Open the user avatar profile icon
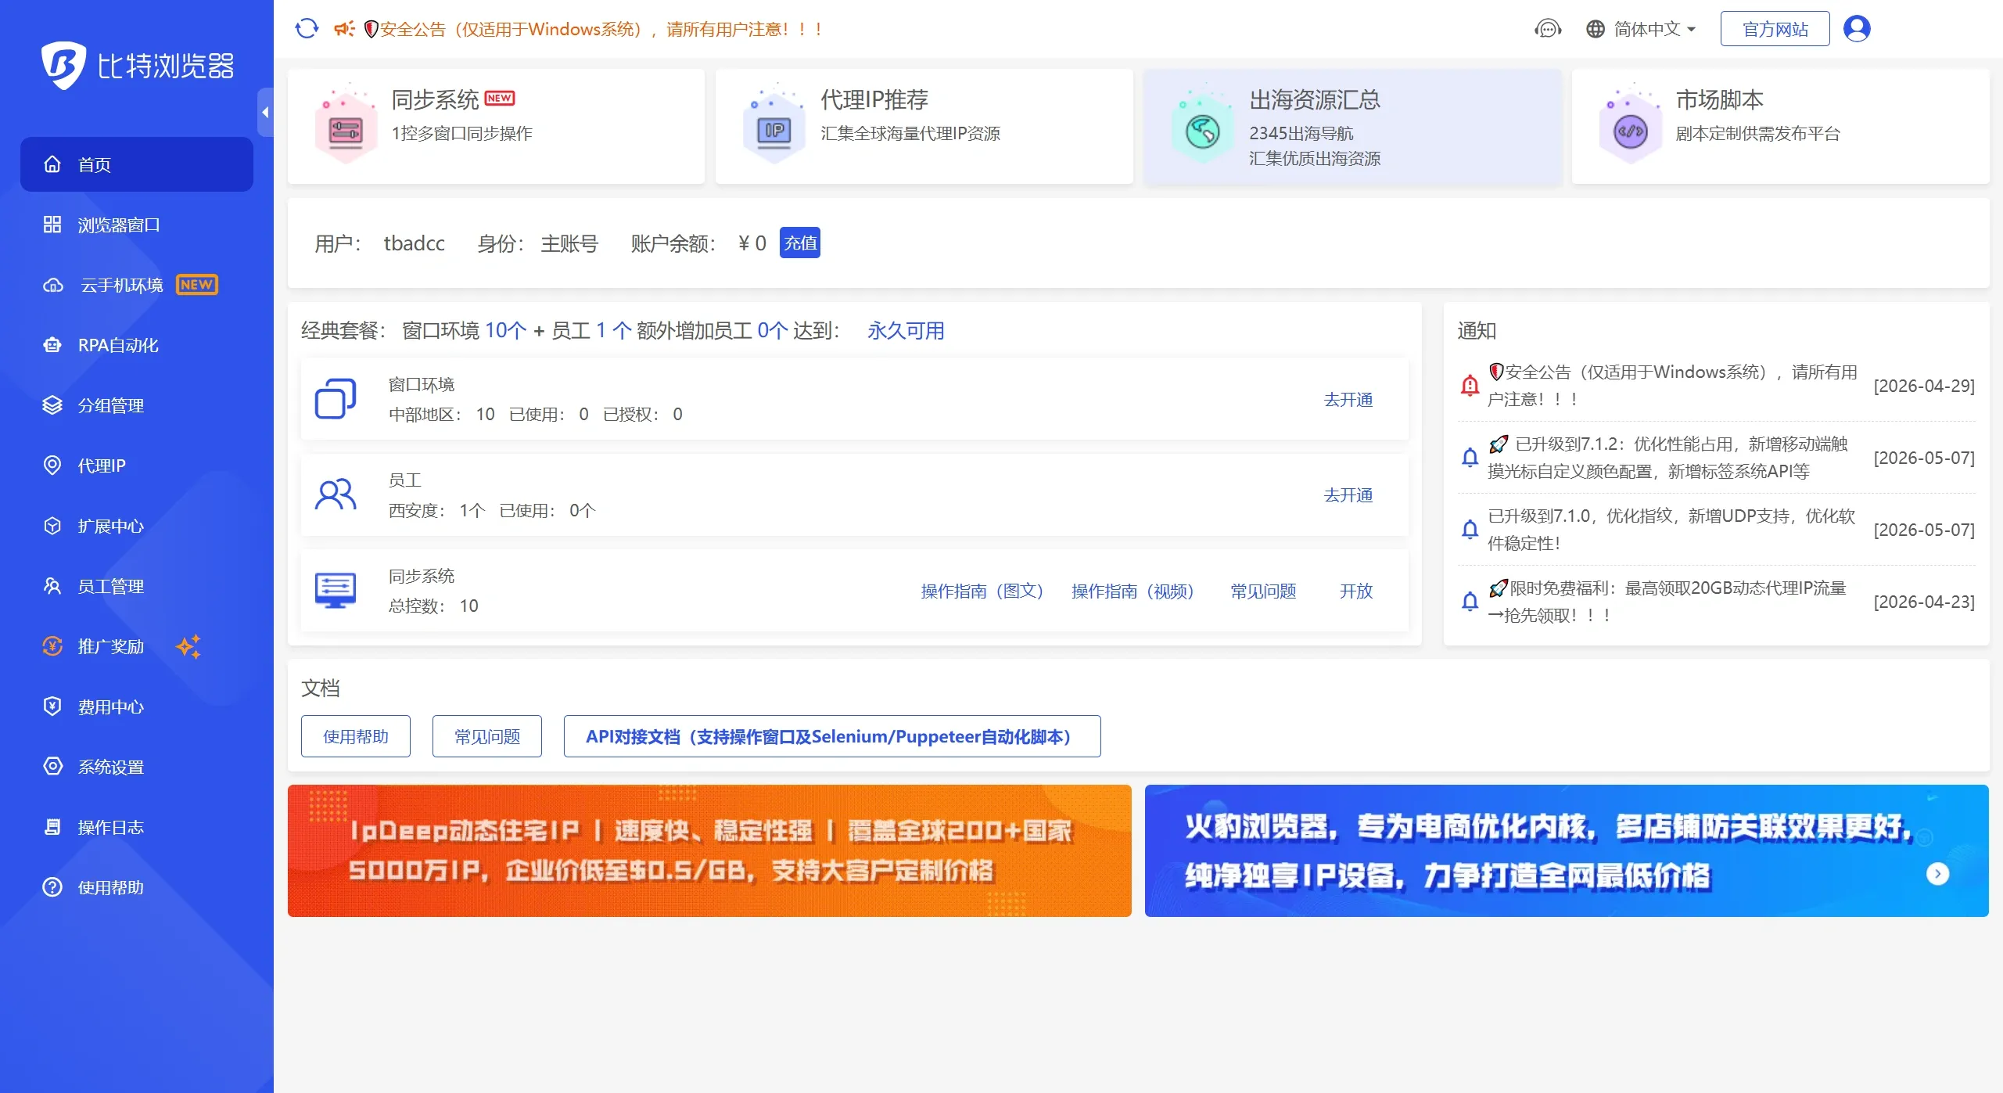 [x=1857, y=29]
